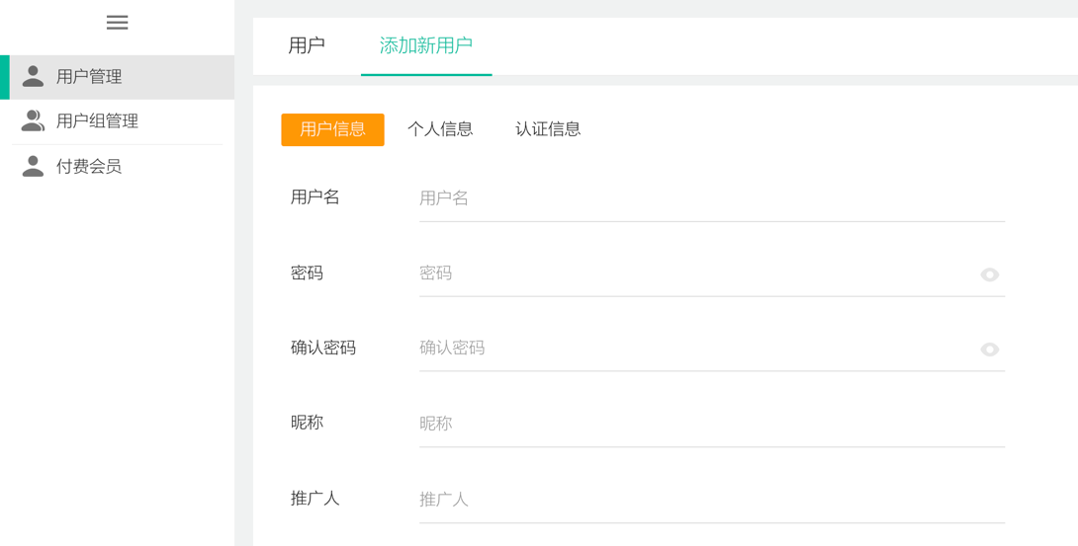
Task: Click the orange 用户信息 button
Action: tap(332, 129)
